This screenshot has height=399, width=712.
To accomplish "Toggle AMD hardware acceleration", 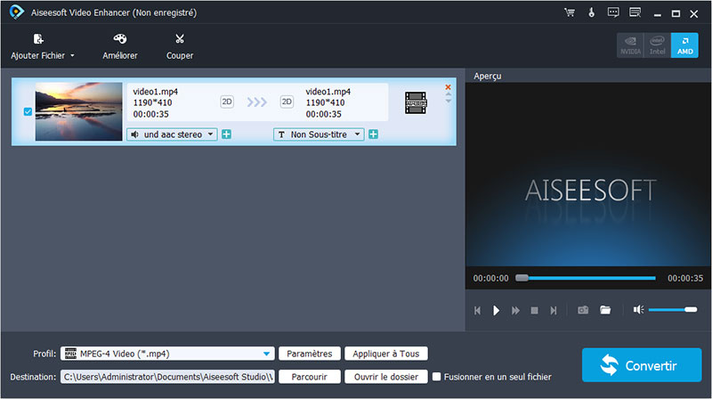I will click(x=684, y=45).
